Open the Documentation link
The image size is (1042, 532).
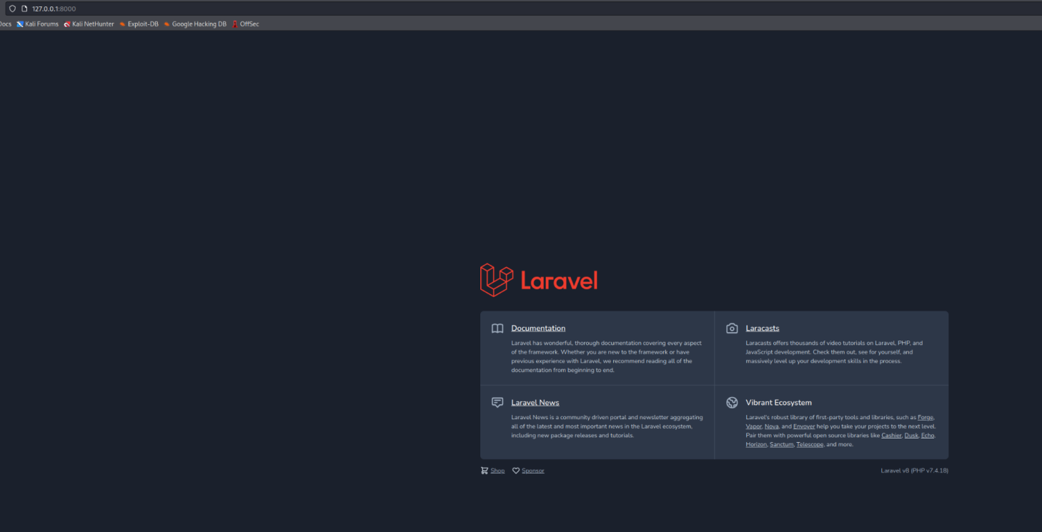coord(538,328)
